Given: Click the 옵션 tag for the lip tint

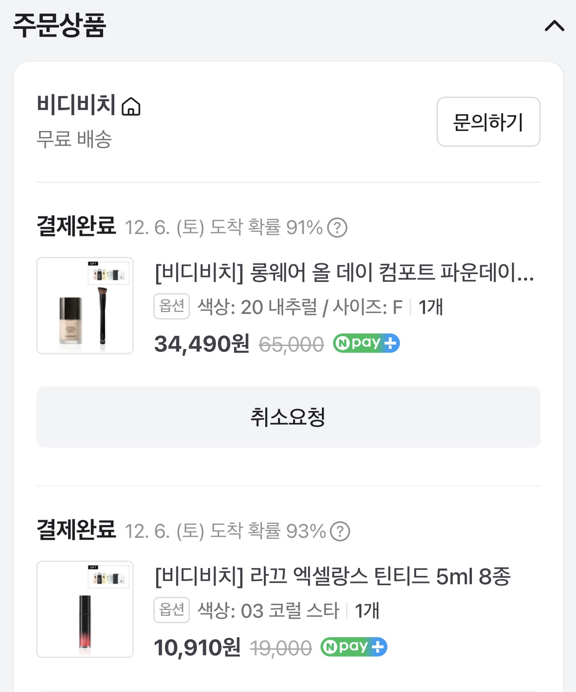Looking at the screenshot, I should coord(171,610).
